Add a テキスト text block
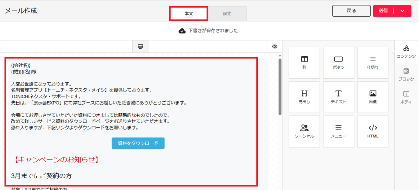419x190 pixels. tap(338, 97)
